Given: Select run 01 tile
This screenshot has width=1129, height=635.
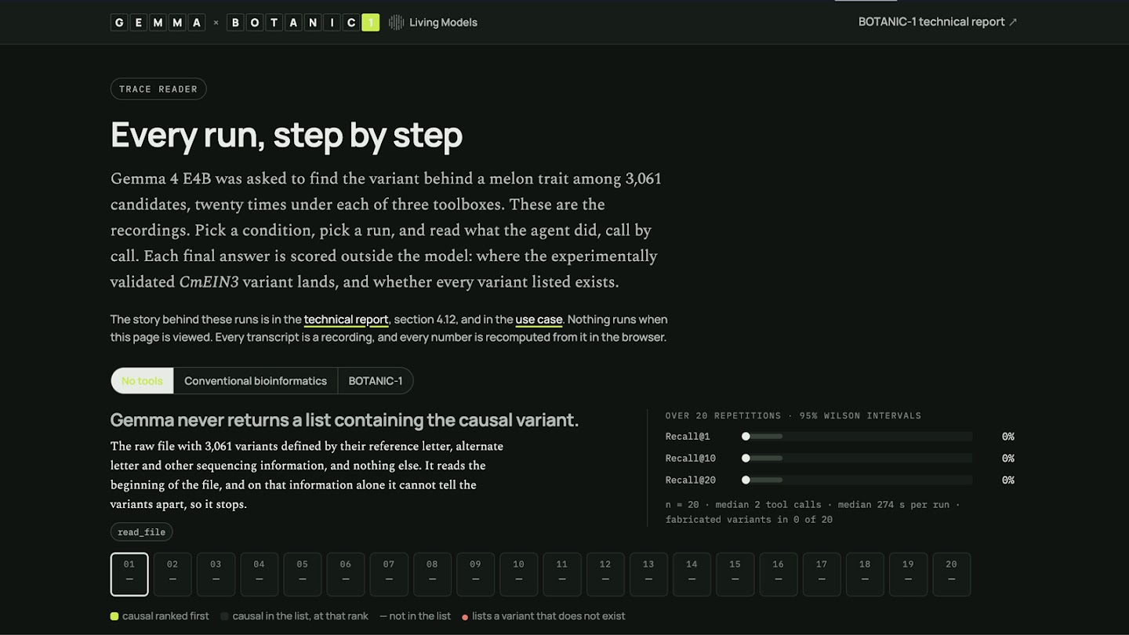Looking at the screenshot, I should 129,574.
